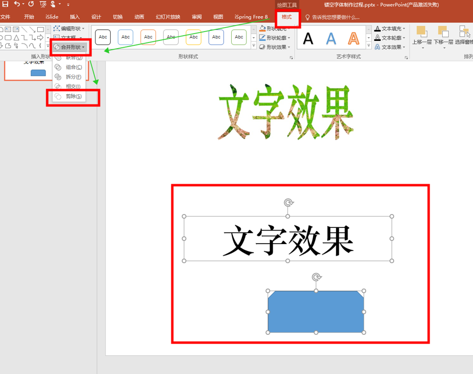
Task: Switch to the 插入 tab
Action: tap(74, 17)
